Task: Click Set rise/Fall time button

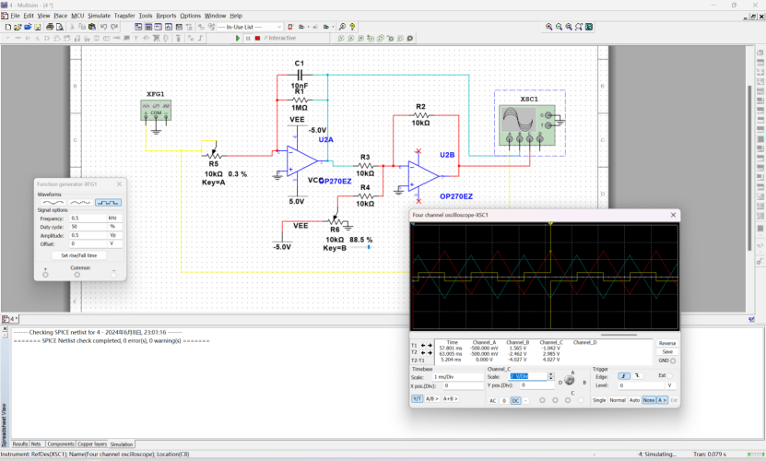Action: coord(79,255)
